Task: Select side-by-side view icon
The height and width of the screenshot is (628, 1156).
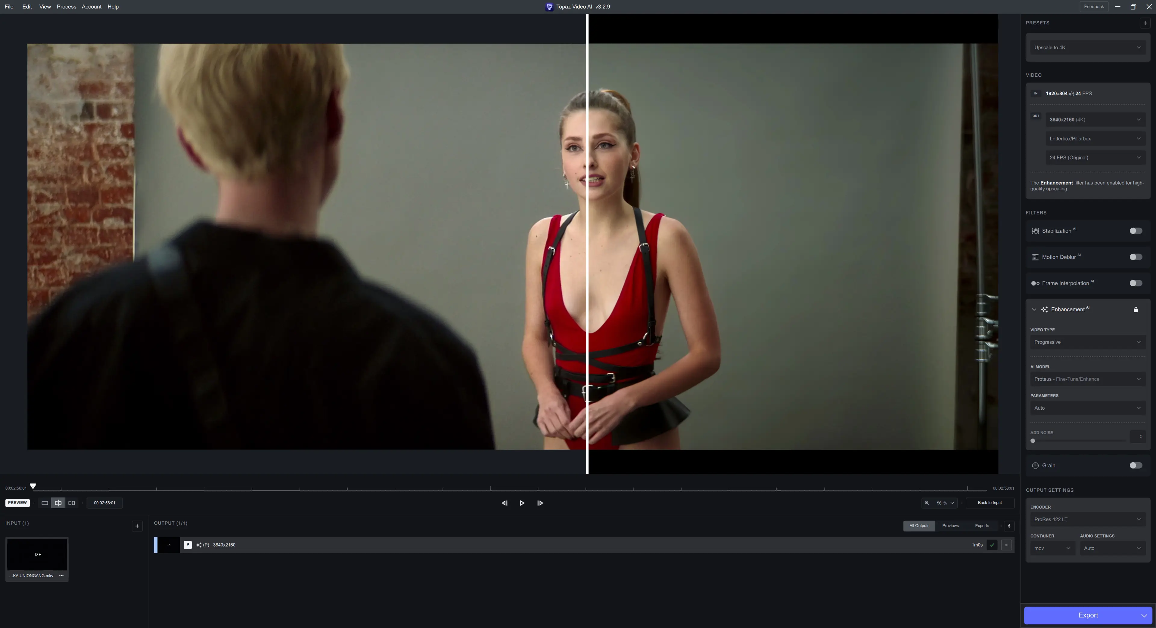Action: pyautogui.click(x=71, y=503)
